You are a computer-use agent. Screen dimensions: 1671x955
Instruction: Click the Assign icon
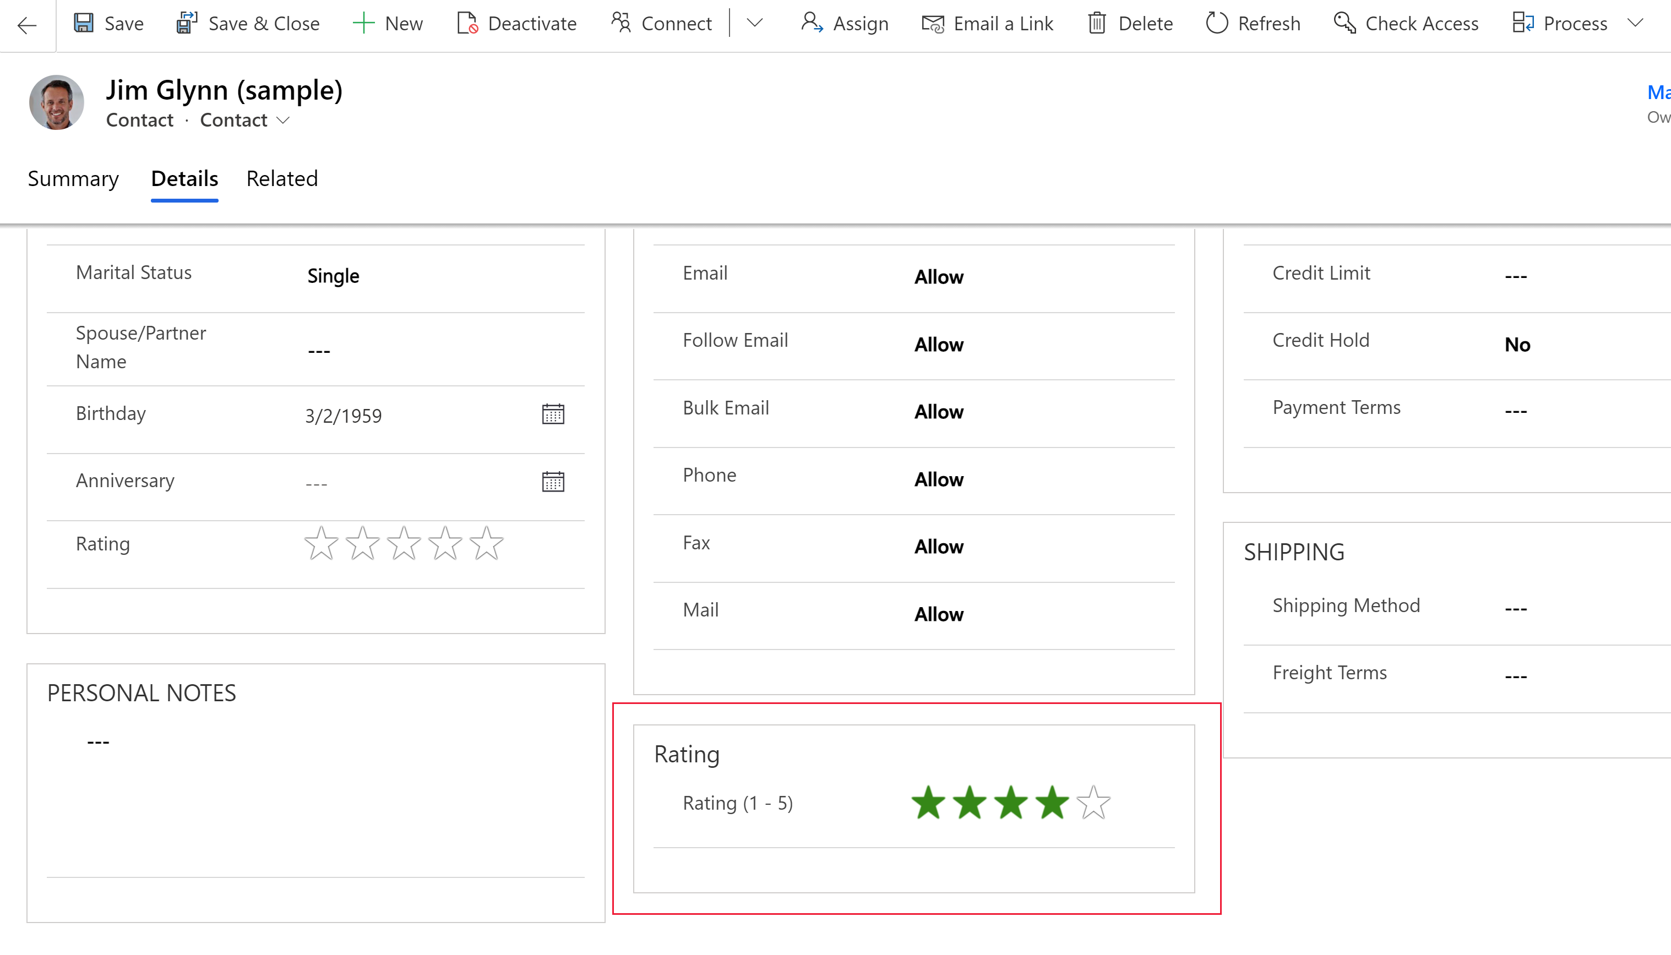(812, 23)
